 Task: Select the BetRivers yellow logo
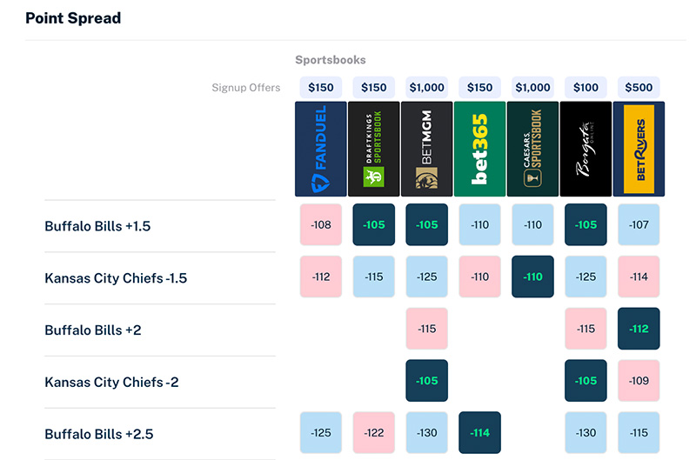639,149
